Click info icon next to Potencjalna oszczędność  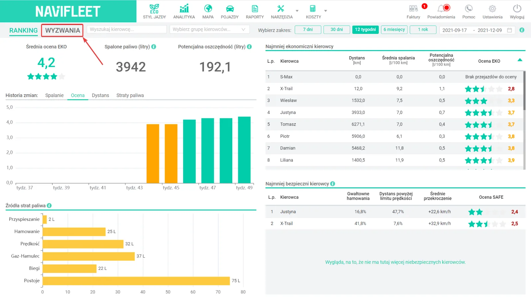(249, 47)
